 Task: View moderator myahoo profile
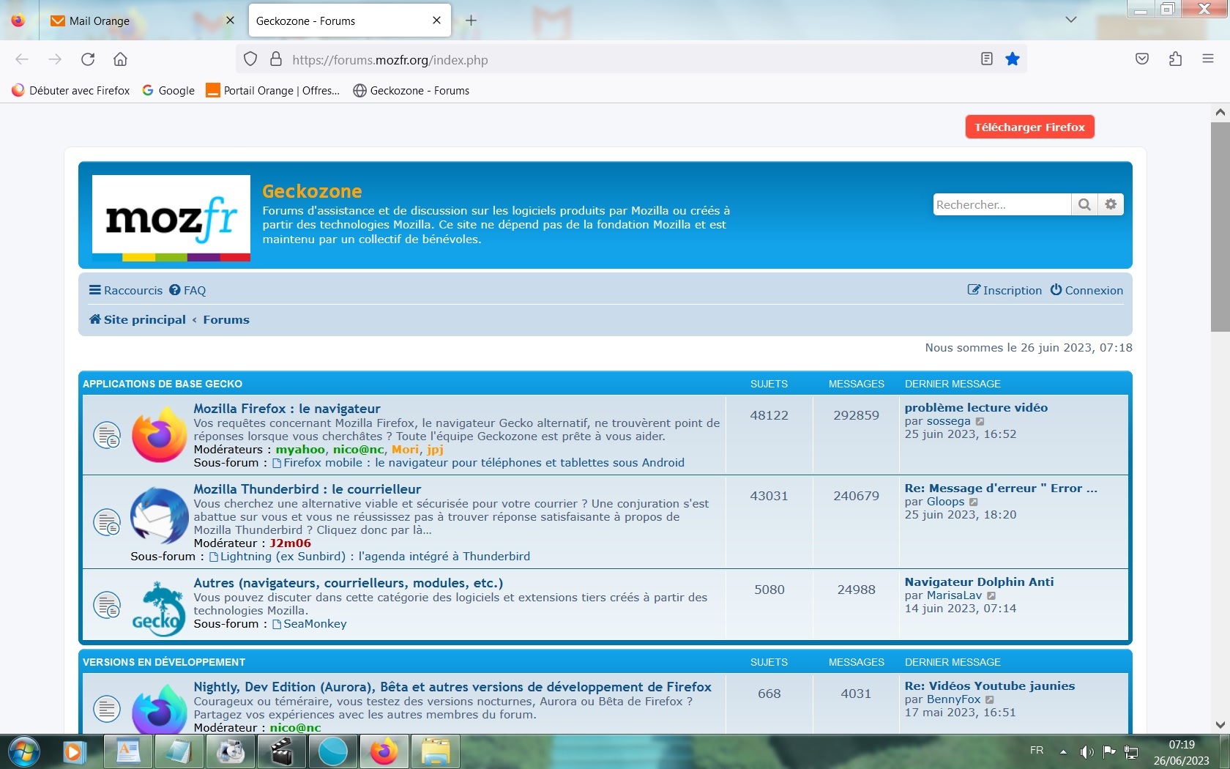click(x=300, y=450)
